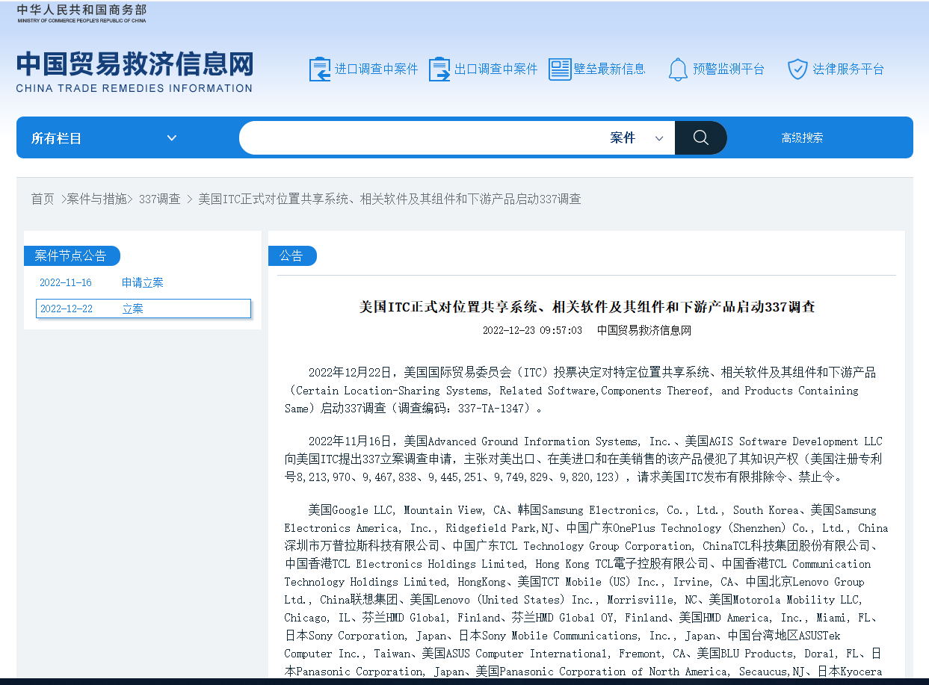Click breadcrumb title 美国ITC正式对位置共享系统
Viewport: 929px width, 685px height.
389,199
